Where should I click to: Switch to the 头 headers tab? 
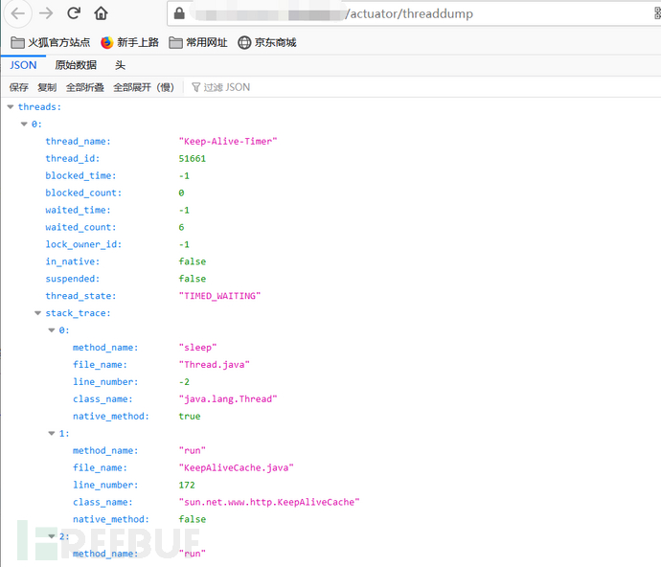[x=120, y=65]
